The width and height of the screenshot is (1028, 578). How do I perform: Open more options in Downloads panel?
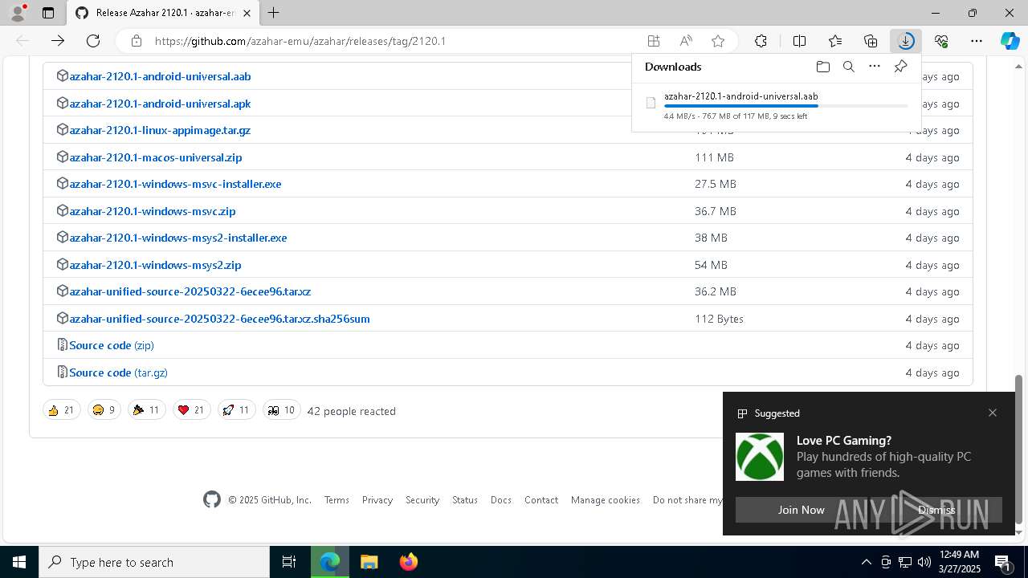(x=875, y=67)
